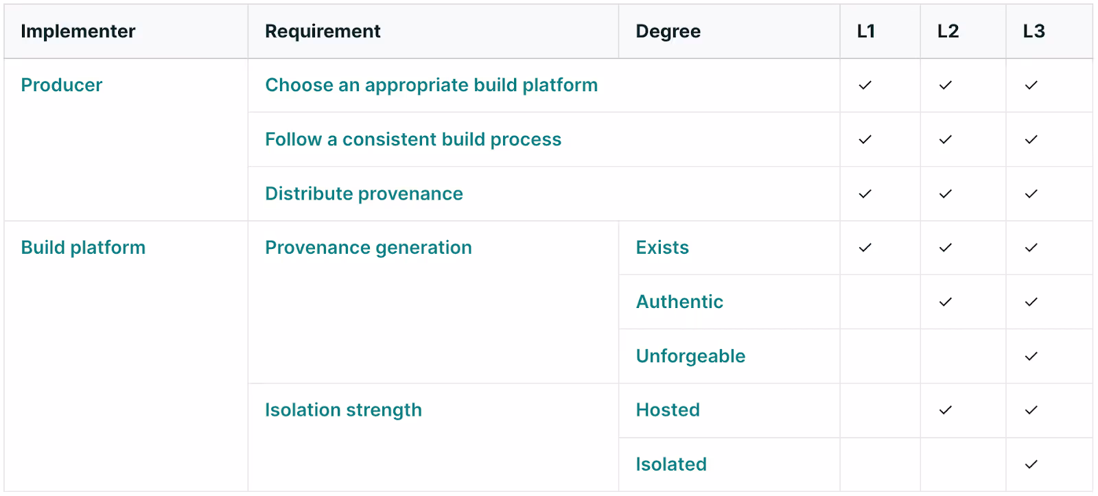Click the L2 checkmark in Authentic row
This screenshot has width=1098, height=496.
click(946, 302)
